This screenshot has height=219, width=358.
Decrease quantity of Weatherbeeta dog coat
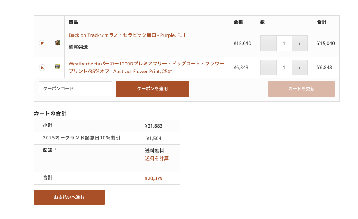tap(268, 68)
